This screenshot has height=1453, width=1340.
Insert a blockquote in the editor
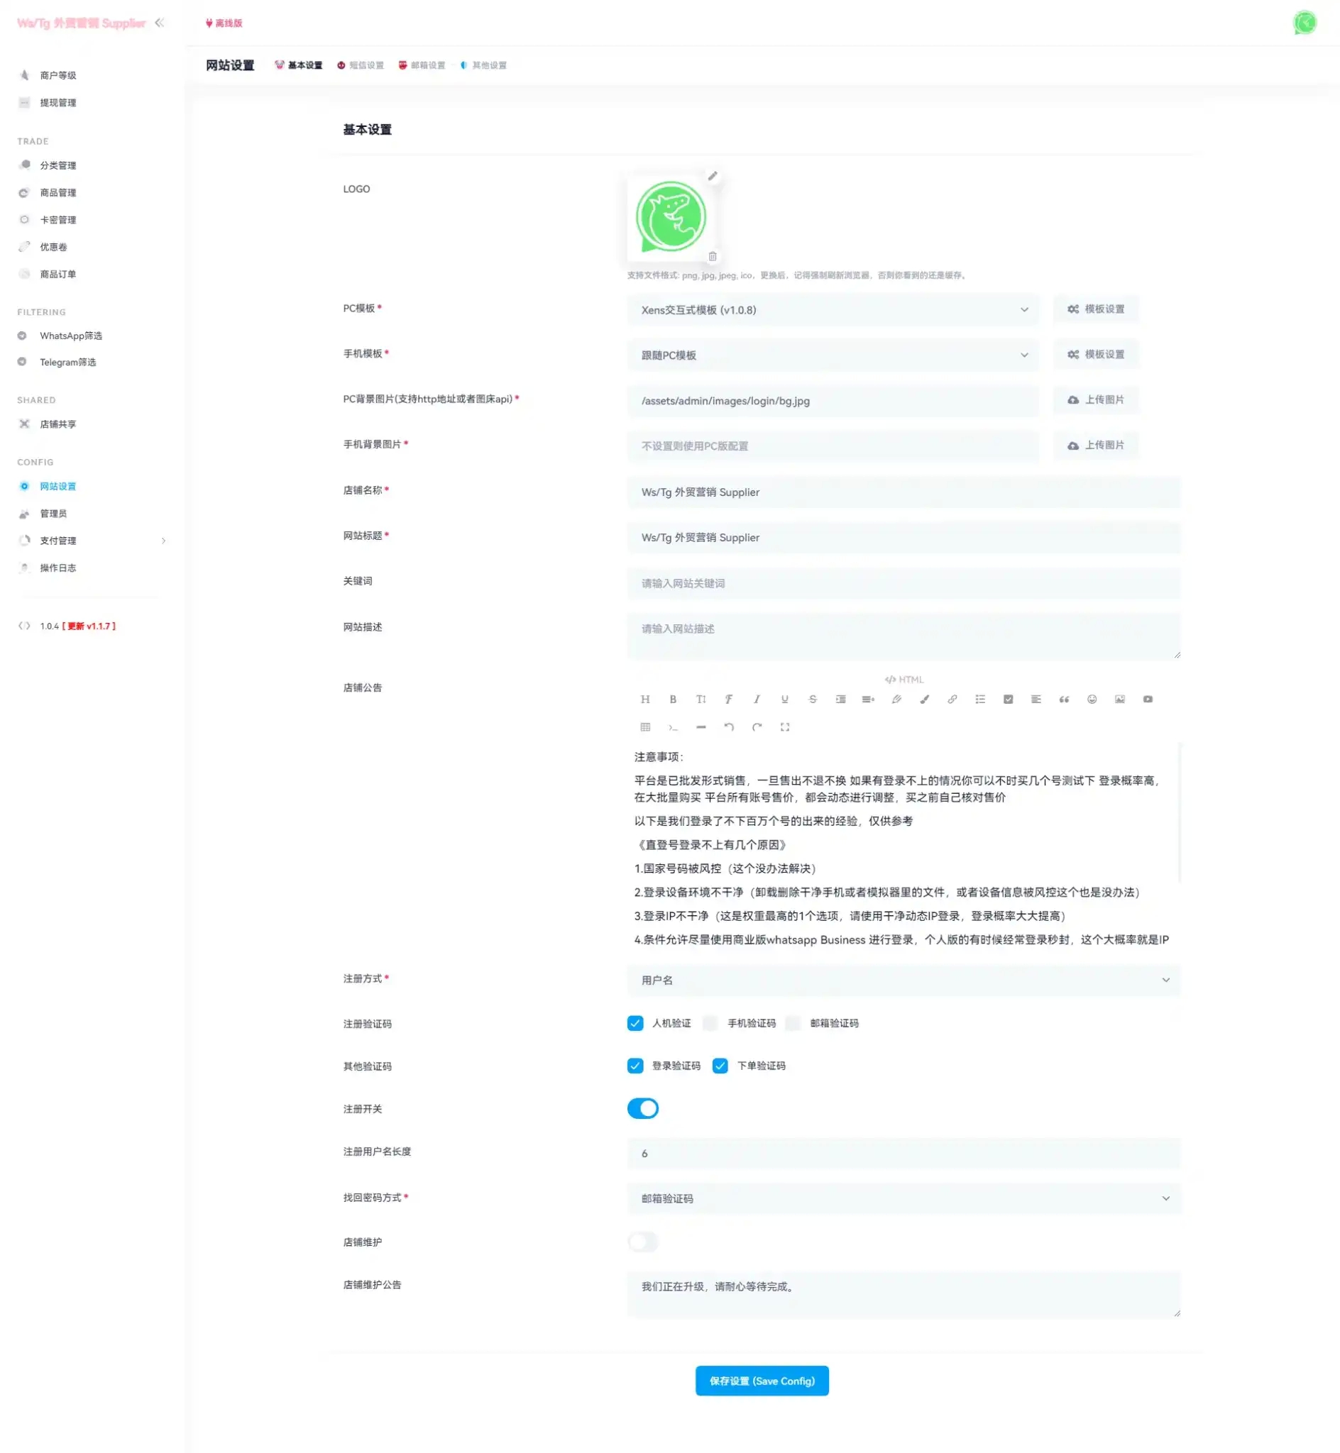(x=1064, y=700)
